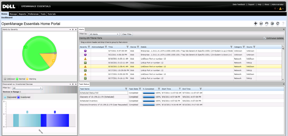Click the Administrator user link

coord(278,4)
